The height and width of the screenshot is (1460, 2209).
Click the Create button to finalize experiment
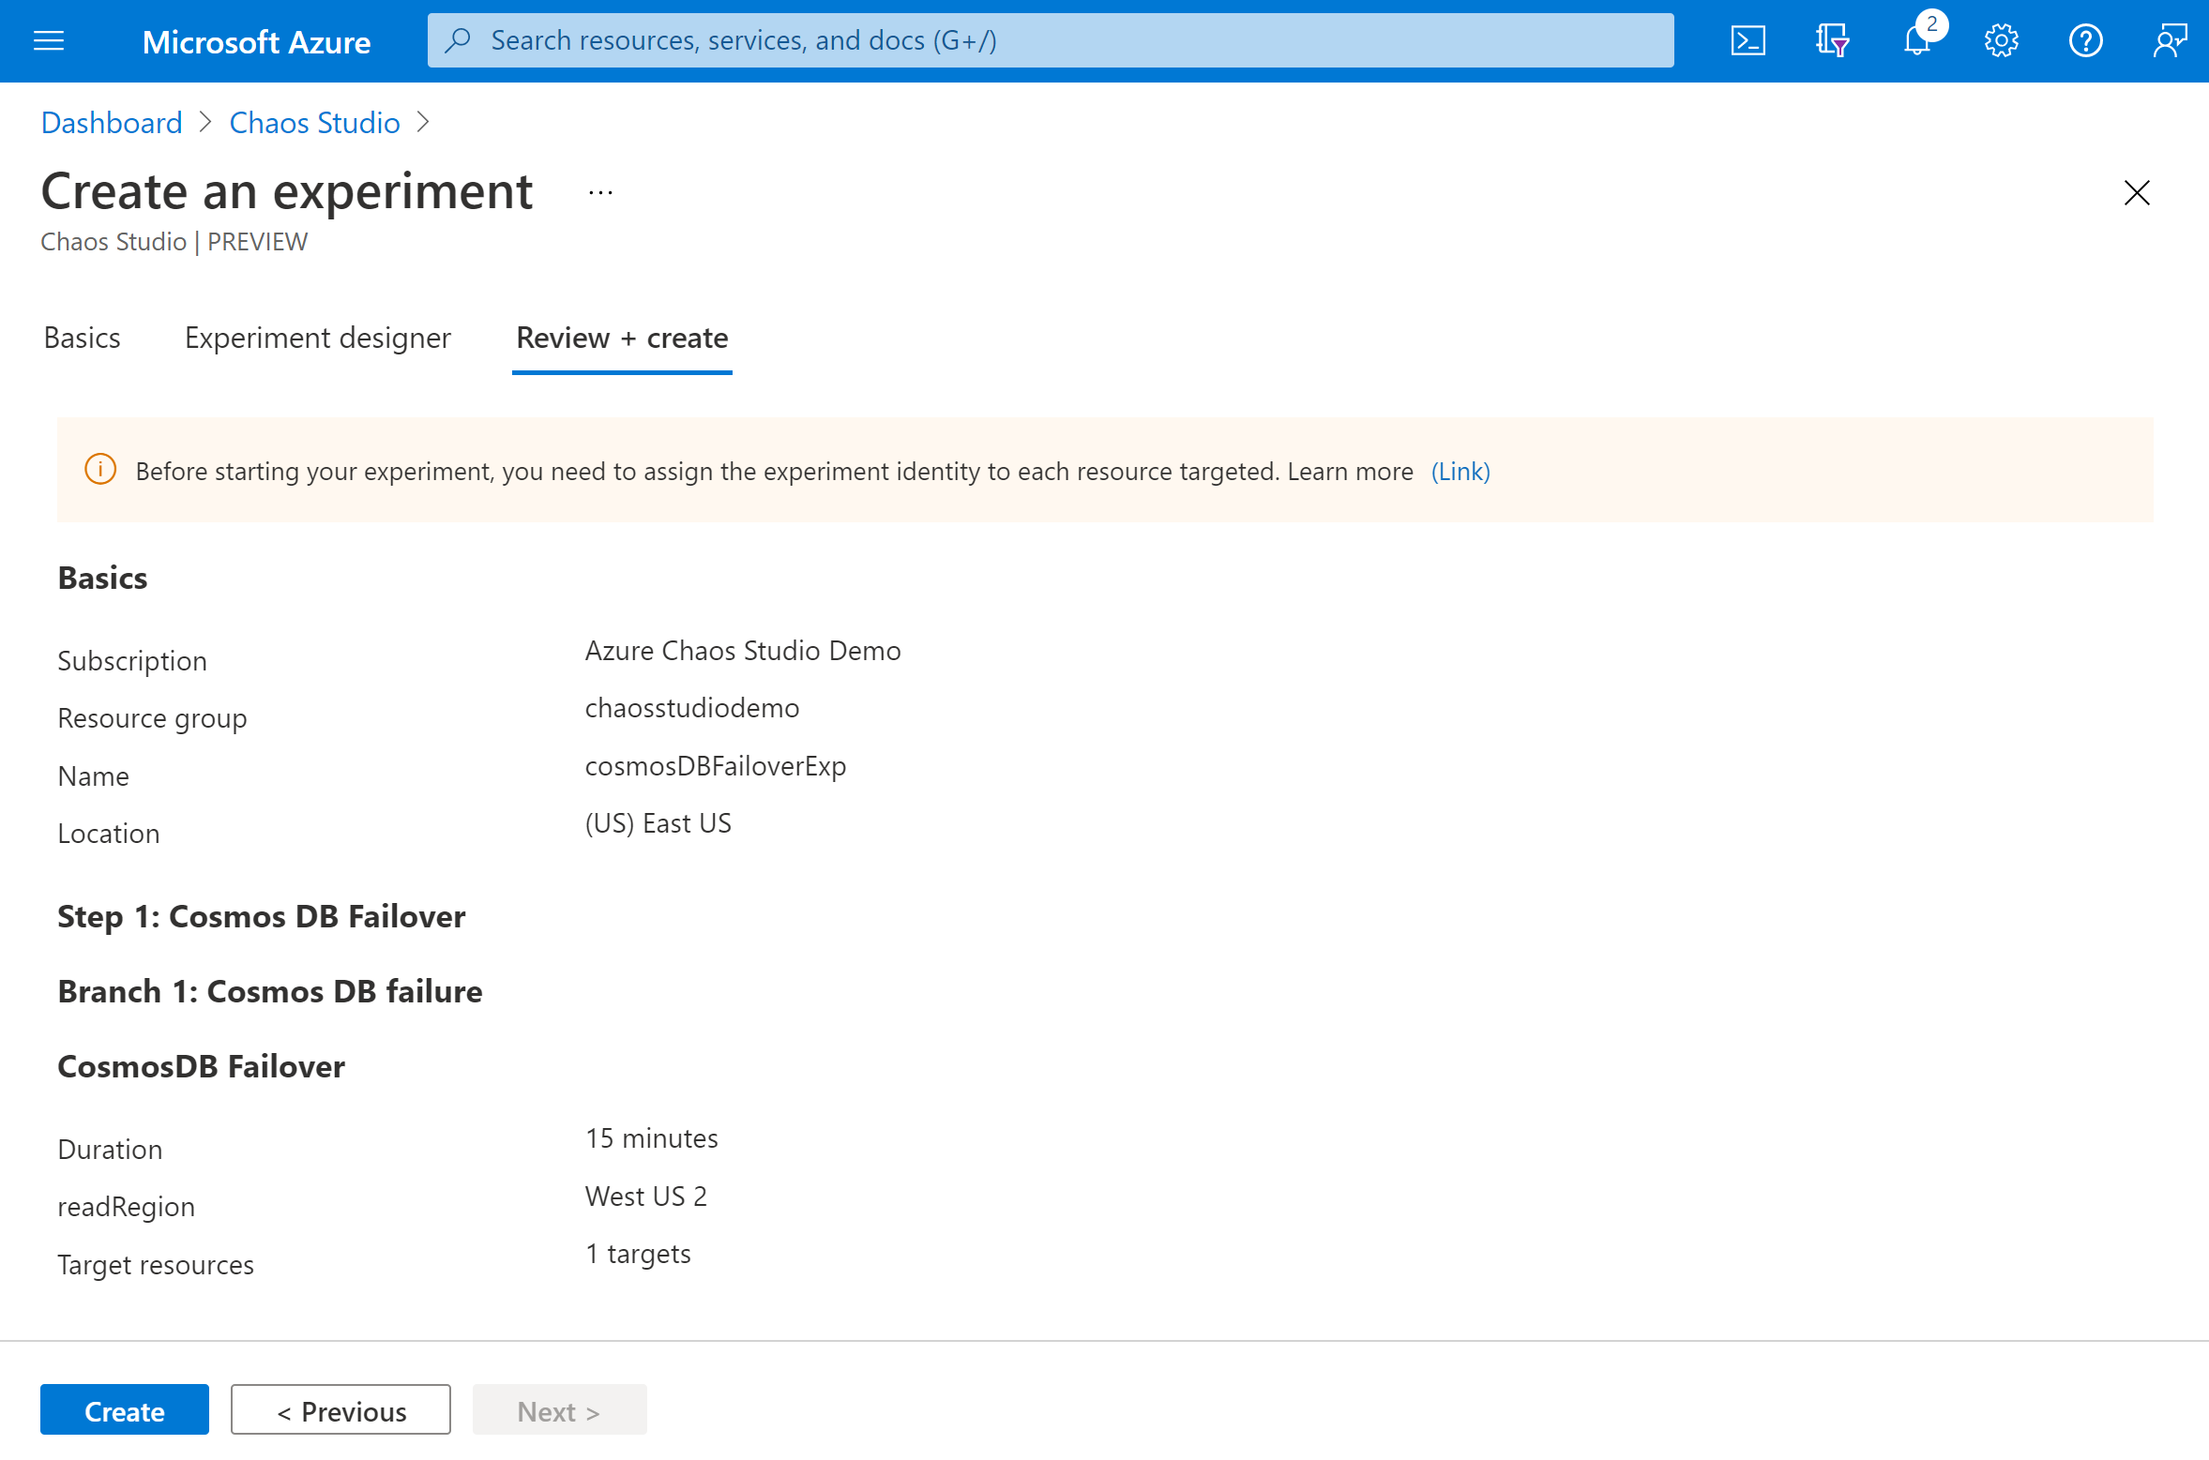124,1411
